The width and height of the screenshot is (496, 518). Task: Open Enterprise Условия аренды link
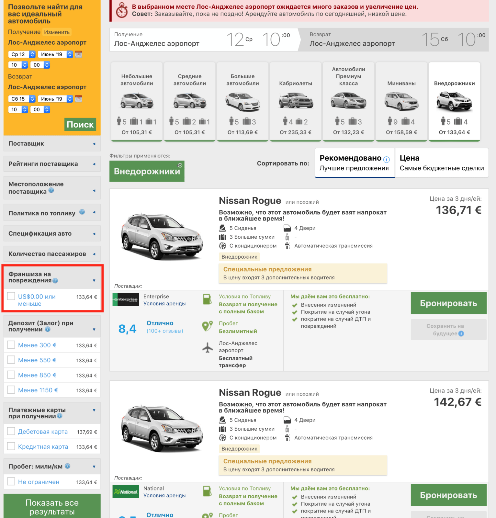click(x=164, y=304)
